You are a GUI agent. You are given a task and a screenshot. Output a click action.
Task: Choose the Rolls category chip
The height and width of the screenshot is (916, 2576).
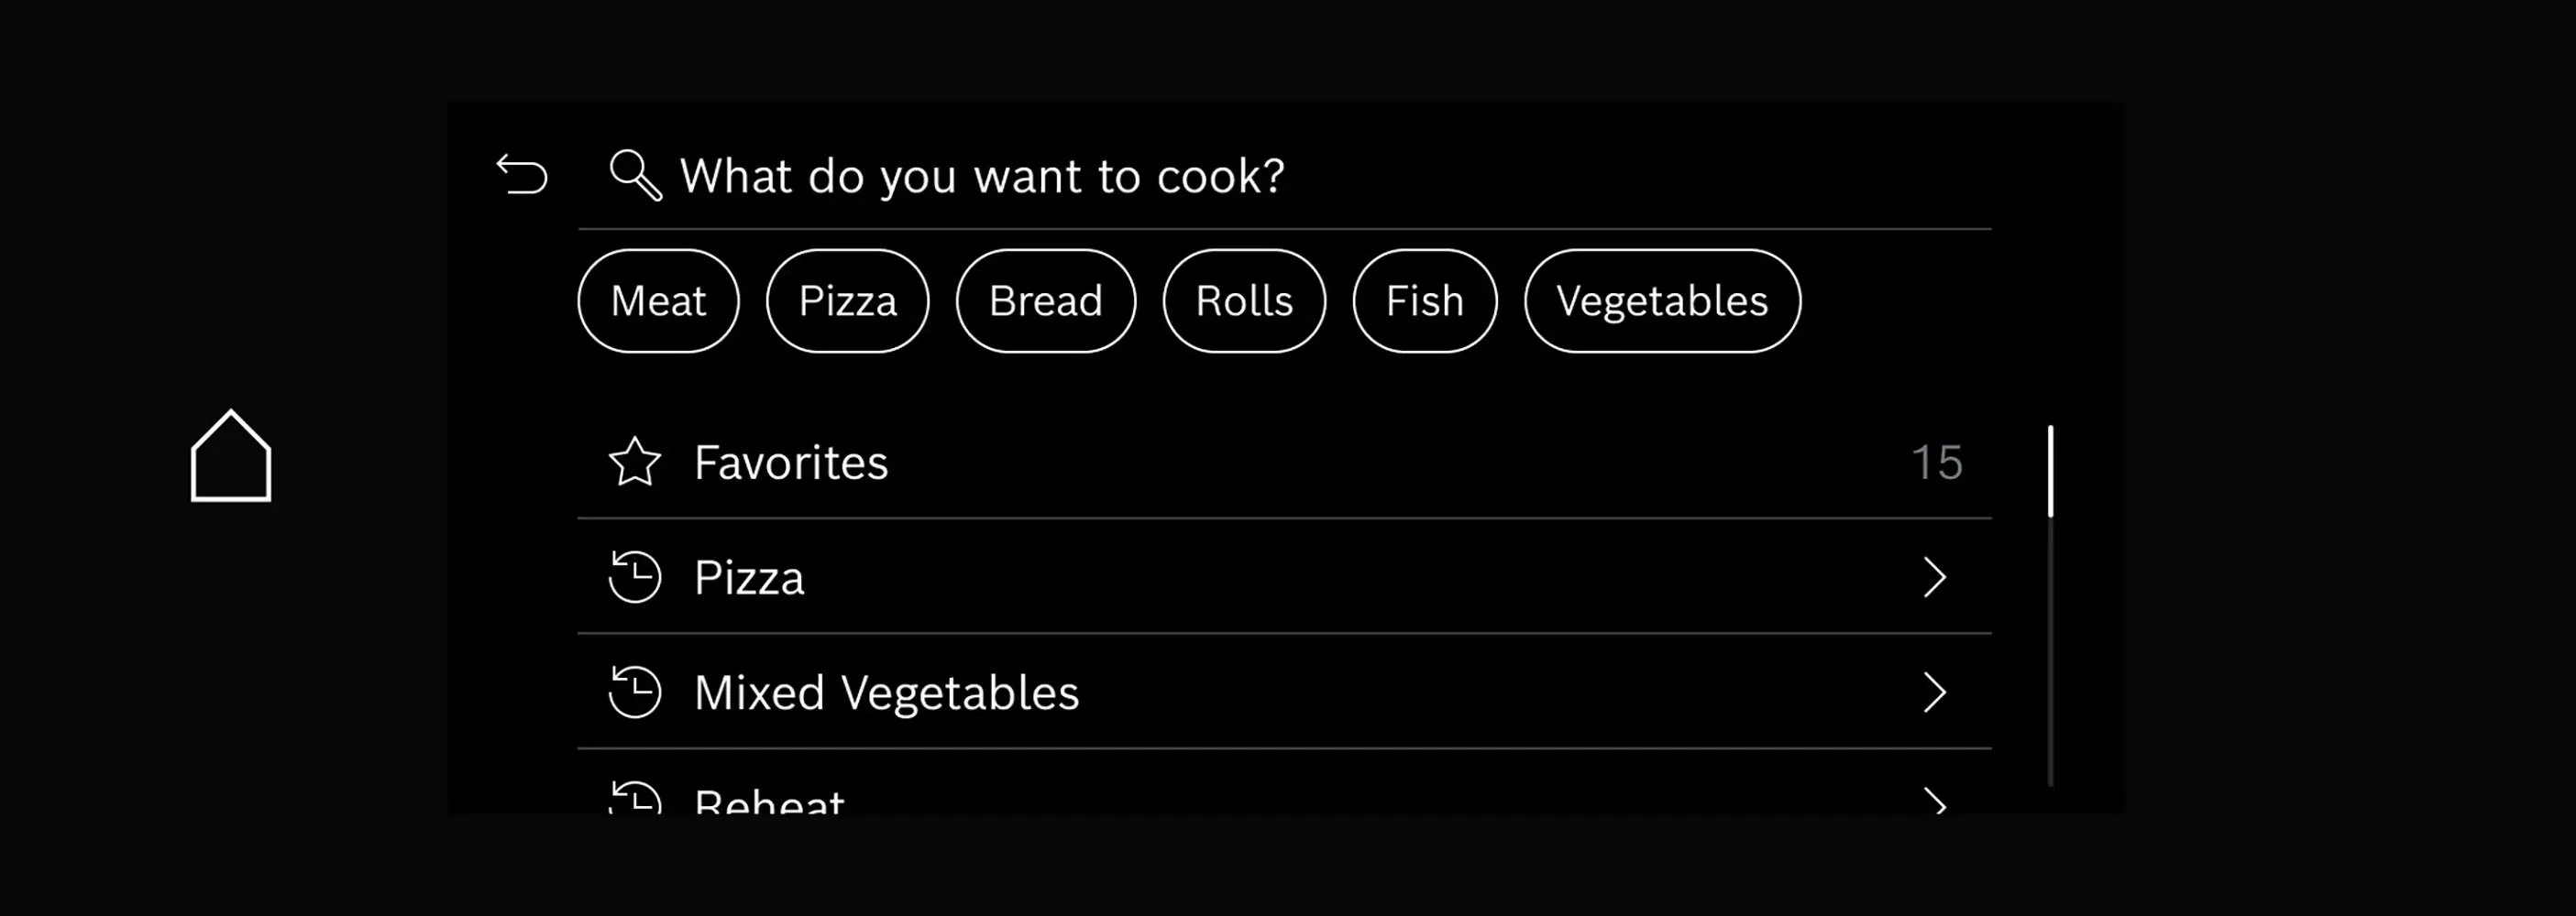coord(1244,300)
